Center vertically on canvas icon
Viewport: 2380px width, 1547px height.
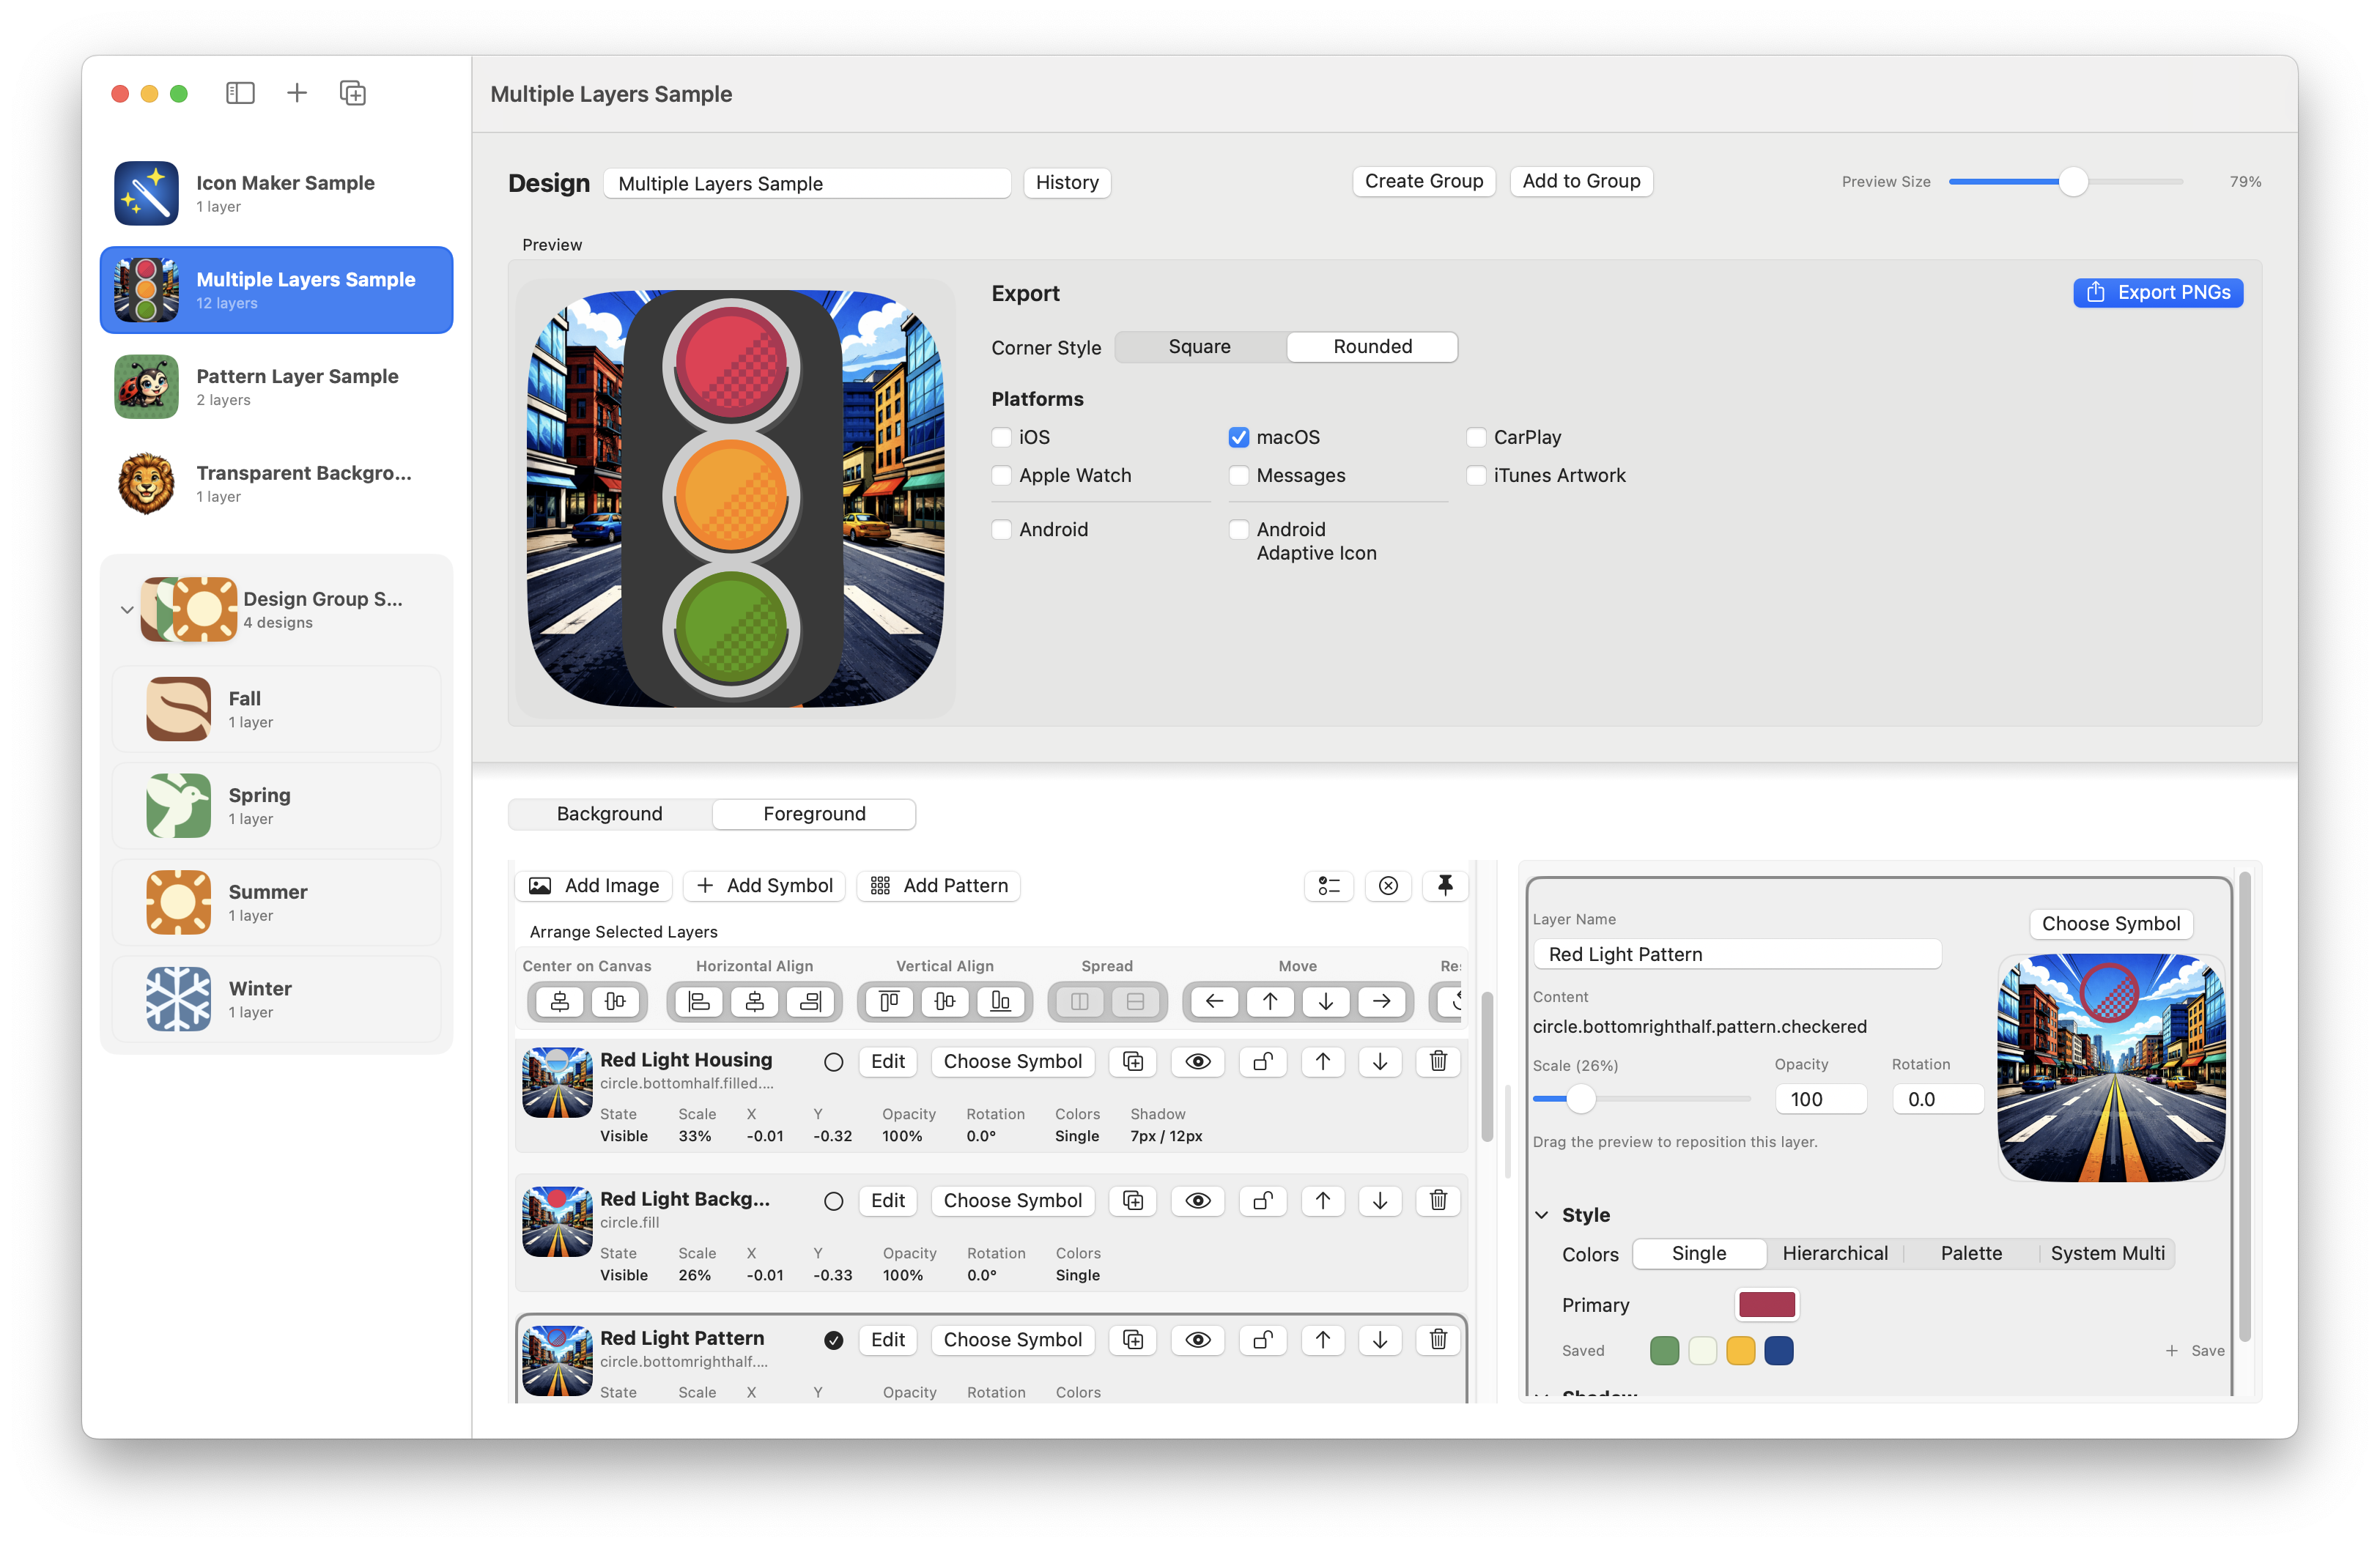615,1001
